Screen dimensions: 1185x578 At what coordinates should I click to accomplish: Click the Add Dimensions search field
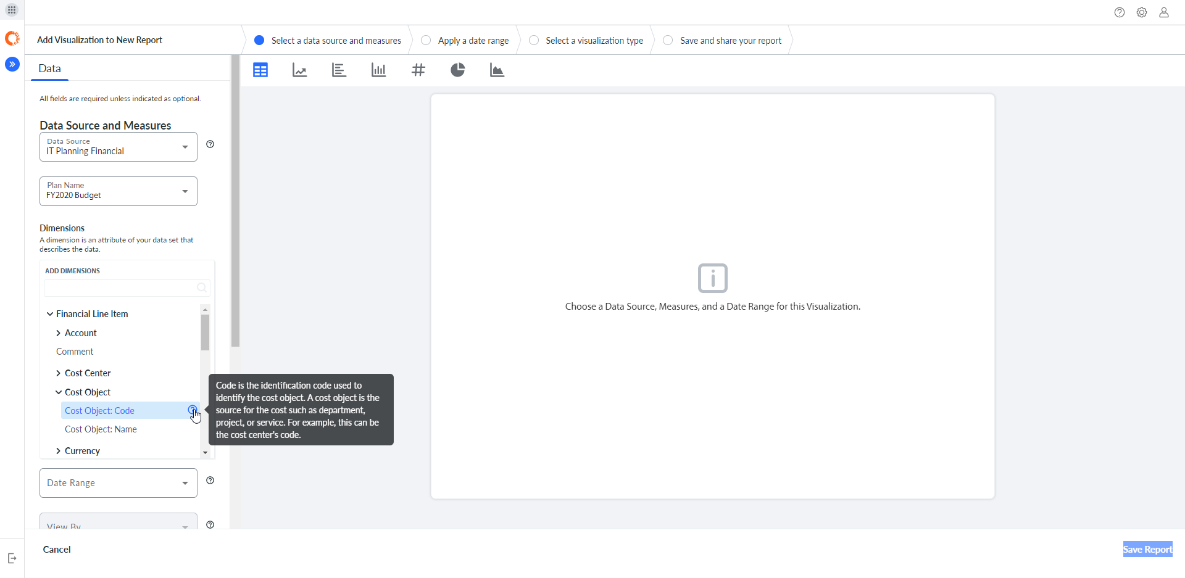click(127, 288)
